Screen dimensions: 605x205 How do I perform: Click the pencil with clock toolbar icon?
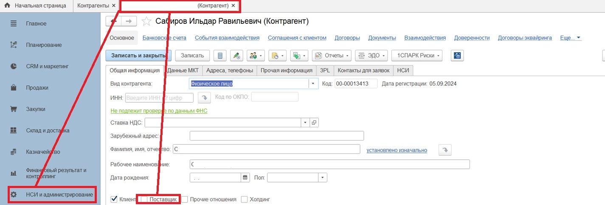point(236,56)
